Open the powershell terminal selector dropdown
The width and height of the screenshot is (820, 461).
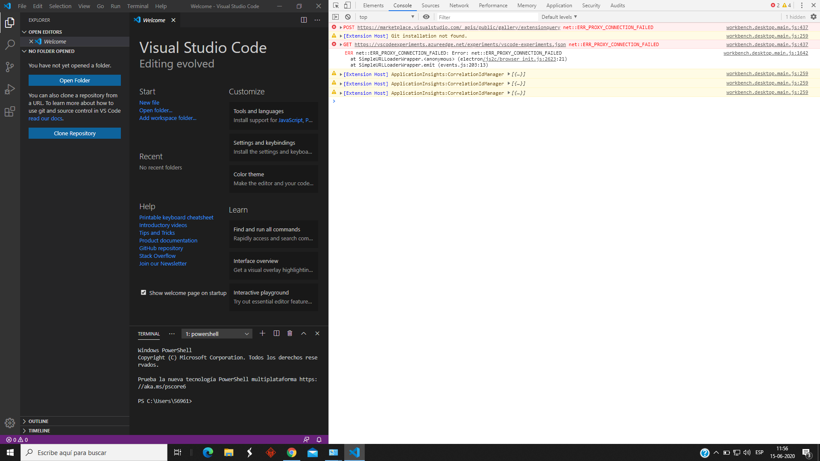pyautogui.click(x=217, y=334)
